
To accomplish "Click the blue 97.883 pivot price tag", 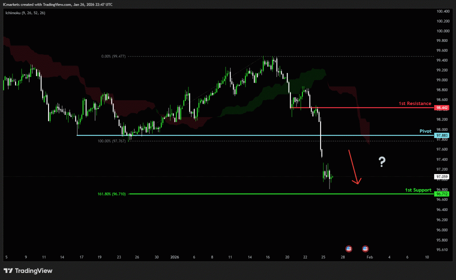I will click(x=442, y=135).
